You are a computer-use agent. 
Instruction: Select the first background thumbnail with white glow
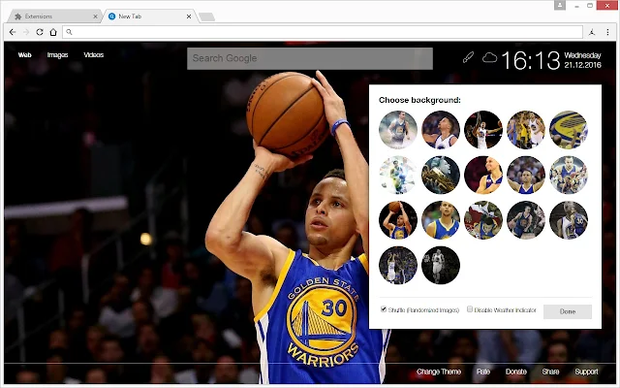coord(398,130)
